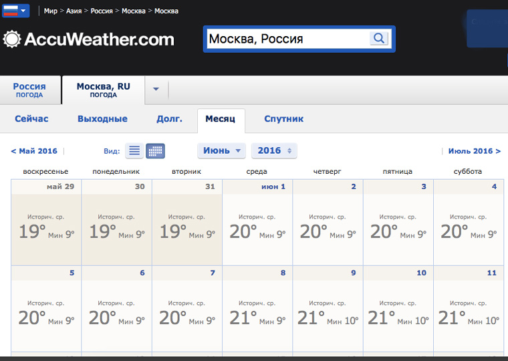The width and height of the screenshot is (508, 361).
Task: Open the Сейчас tab
Action: coord(31,119)
